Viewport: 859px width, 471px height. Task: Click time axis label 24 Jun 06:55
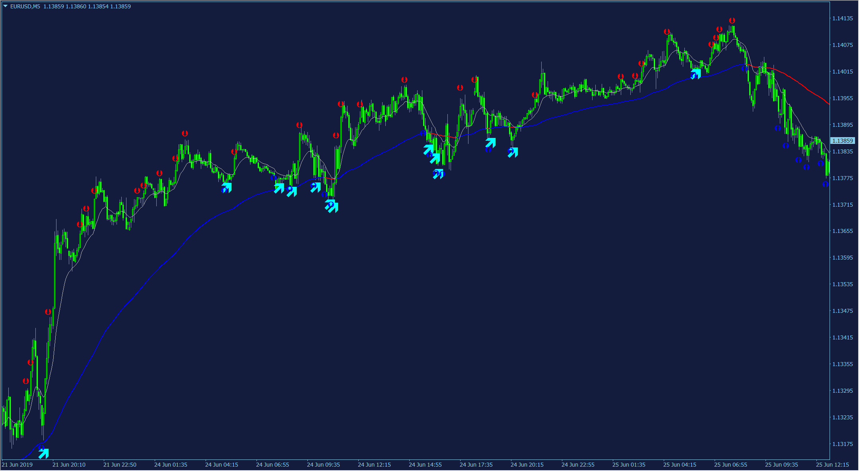pyautogui.click(x=272, y=465)
